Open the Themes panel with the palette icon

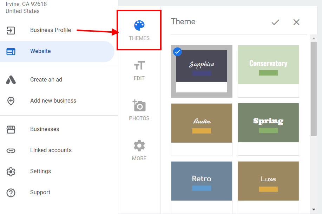pos(139,26)
